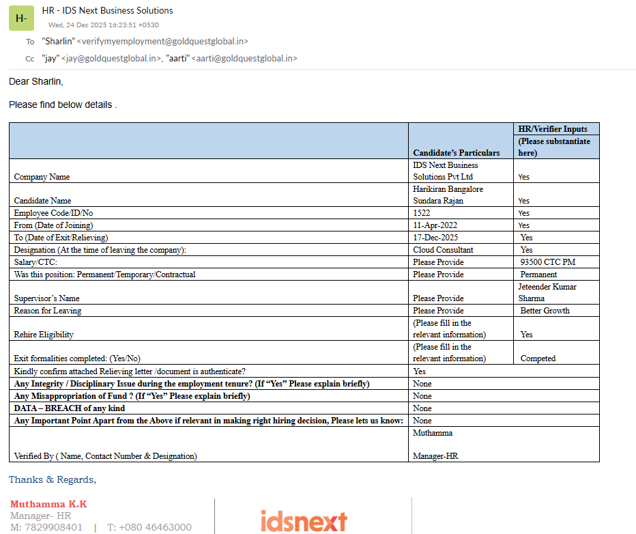Viewport: 636px width, 534px height.
Task: Click the Employee Code/ID/No label
Action: [x=53, y=213]
